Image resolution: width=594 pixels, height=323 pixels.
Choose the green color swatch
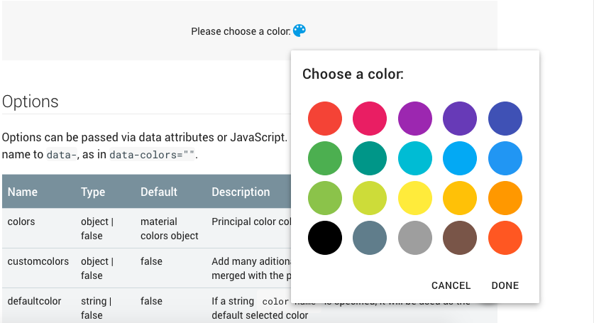325,158
